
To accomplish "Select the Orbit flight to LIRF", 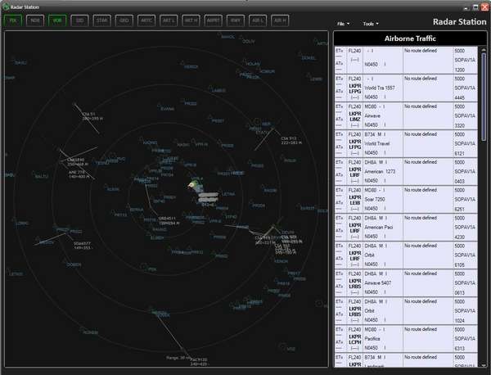I will pyautogui.click(x=406, y=255).
